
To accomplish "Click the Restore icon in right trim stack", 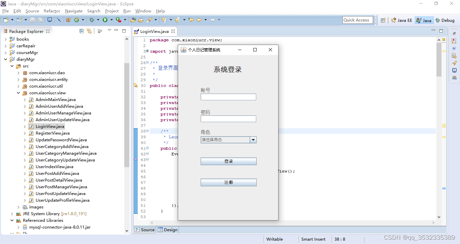I will 454,34.
